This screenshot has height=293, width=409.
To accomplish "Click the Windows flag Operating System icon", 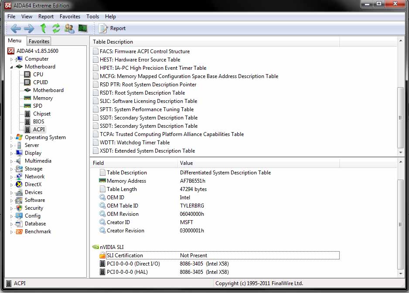I will point(19,137).
